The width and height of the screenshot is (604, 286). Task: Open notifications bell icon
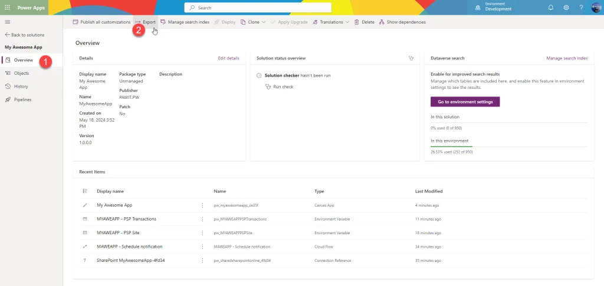tap(551, 8)
